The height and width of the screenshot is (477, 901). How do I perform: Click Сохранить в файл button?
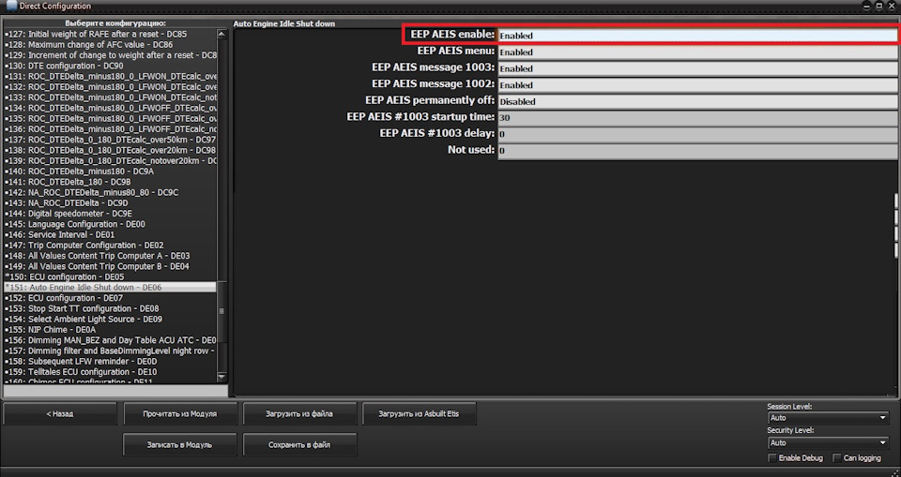[299, 445]
